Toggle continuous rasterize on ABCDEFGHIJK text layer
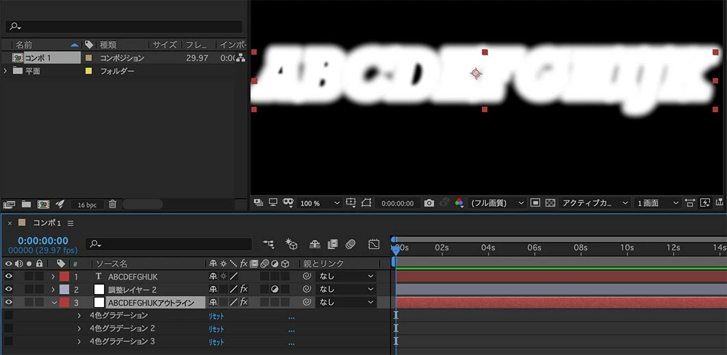Image resolution: width=727 pixels, height=355 pixels. (223, 276)
